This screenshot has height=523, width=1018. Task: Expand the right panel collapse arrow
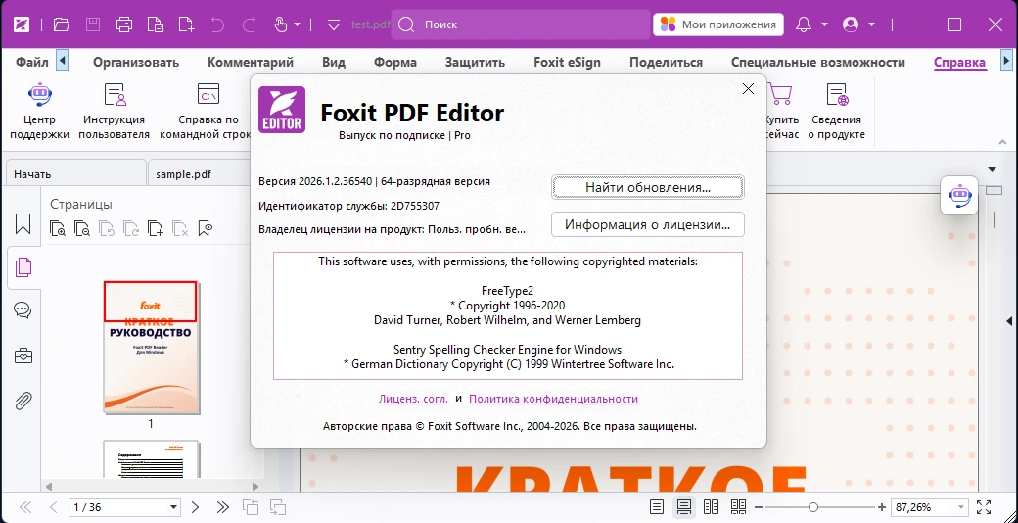point(1009,321)
